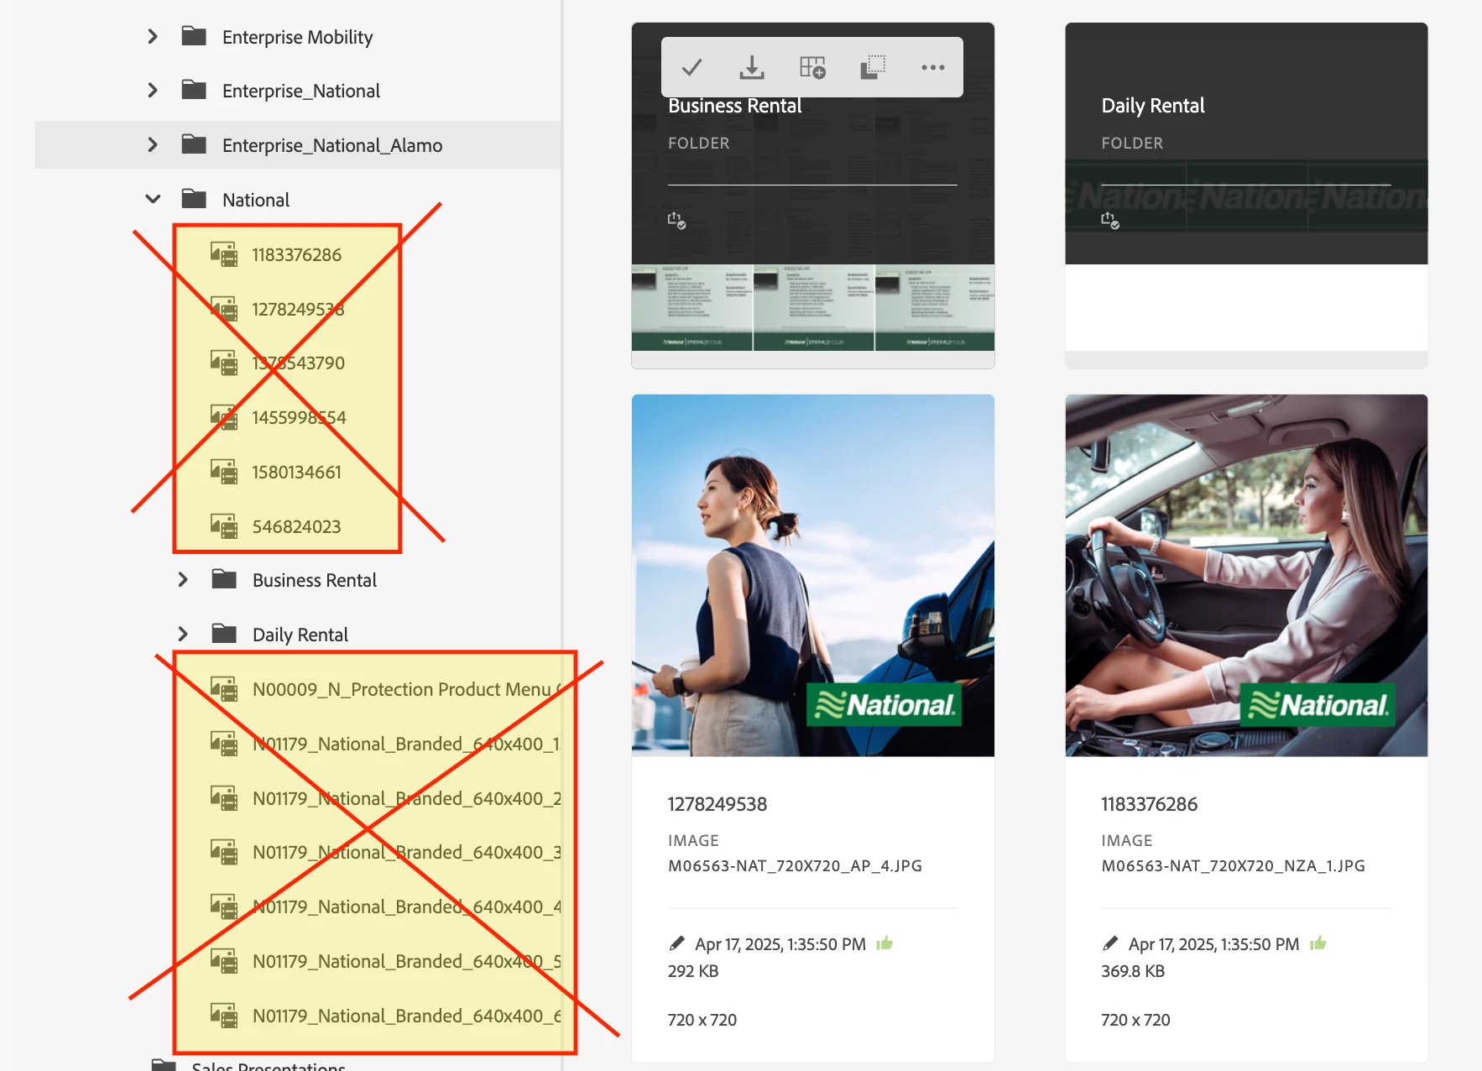This screenshot has height=1071, width=1482.
Task: Click asset icon beside N01179_National_Branded_640x400_3
Action: pos(224,852)
